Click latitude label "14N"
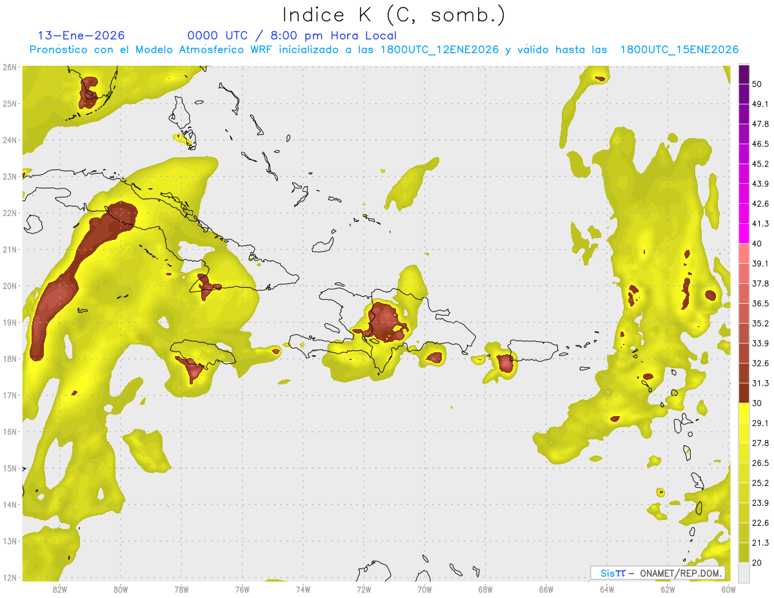Viewport: 774px width, 598px height. (x=10, y=504)
